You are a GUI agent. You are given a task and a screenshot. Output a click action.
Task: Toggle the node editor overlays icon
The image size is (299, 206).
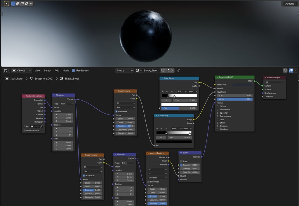point(291,71)
